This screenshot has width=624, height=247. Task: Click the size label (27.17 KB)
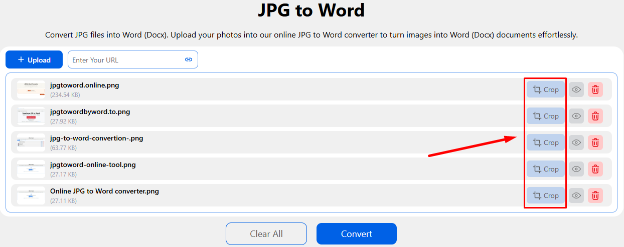coord(64,174)
